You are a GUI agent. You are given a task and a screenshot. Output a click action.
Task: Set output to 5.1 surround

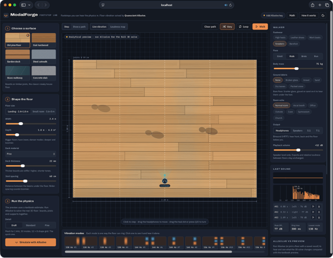(x=309, y=131)
